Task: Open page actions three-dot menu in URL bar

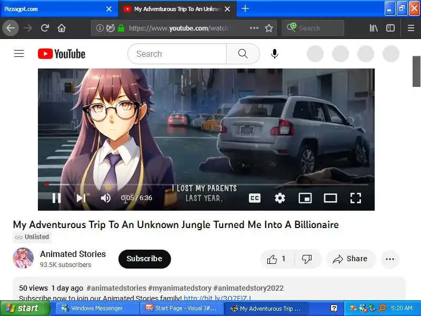Action: [254, 28]
